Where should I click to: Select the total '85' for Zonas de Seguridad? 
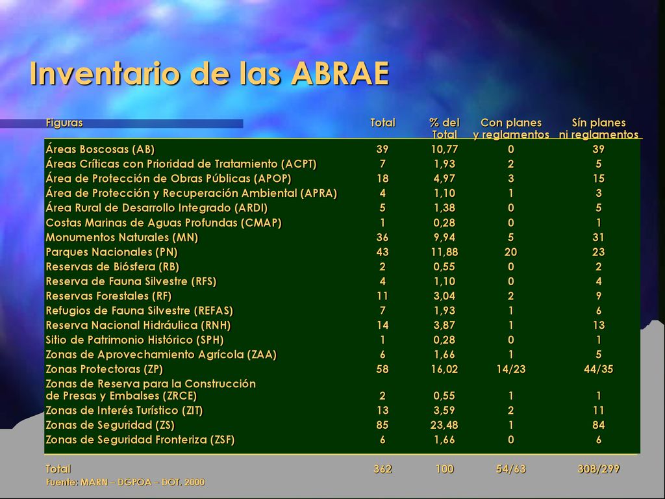(383, 425)
